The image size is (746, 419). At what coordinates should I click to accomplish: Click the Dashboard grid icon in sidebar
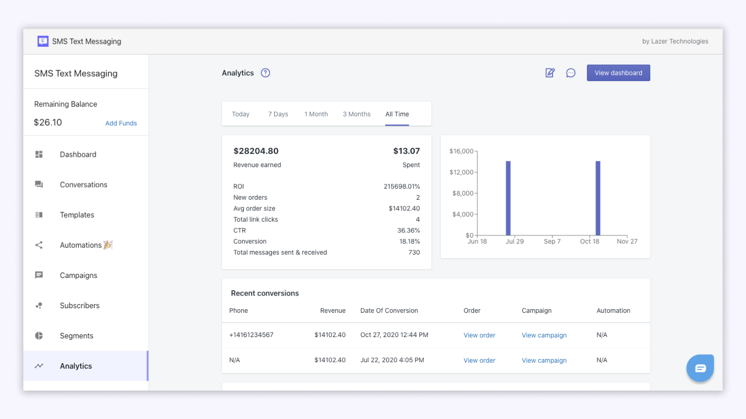[x=39, y=154]
